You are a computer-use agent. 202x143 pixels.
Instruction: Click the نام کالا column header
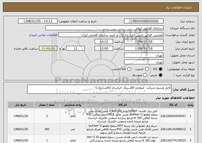click(123, 105)
